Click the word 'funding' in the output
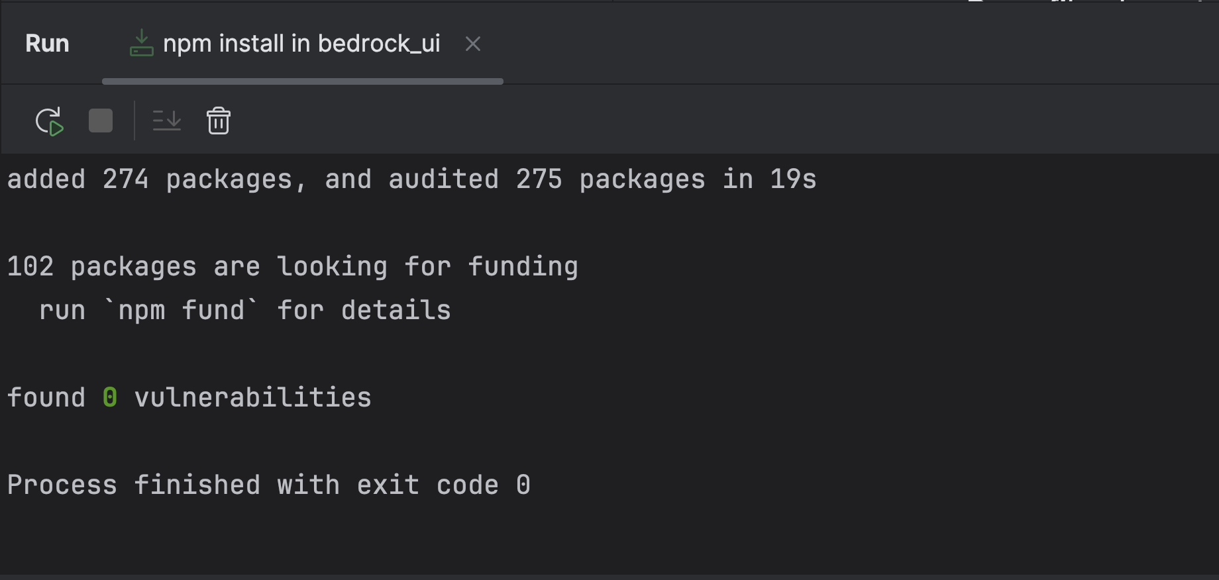The width and height of the screenshot is (1219, 580). point(523,267)
